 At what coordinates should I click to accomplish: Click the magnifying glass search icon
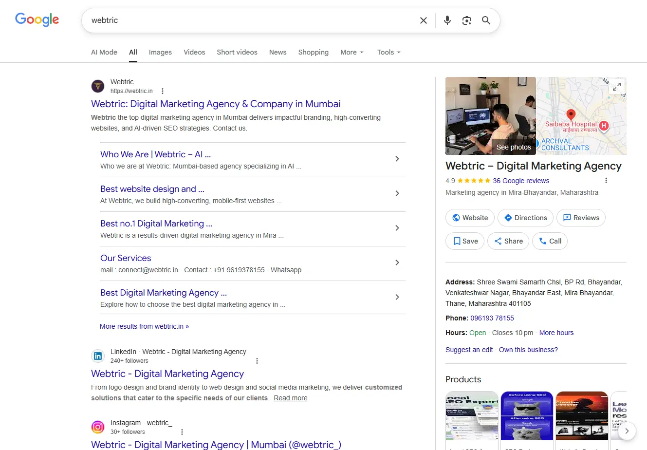(x=486, y=20)
